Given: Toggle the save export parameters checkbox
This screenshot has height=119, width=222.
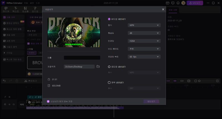Looking at the screenshot, I should (x=48, y=101).
